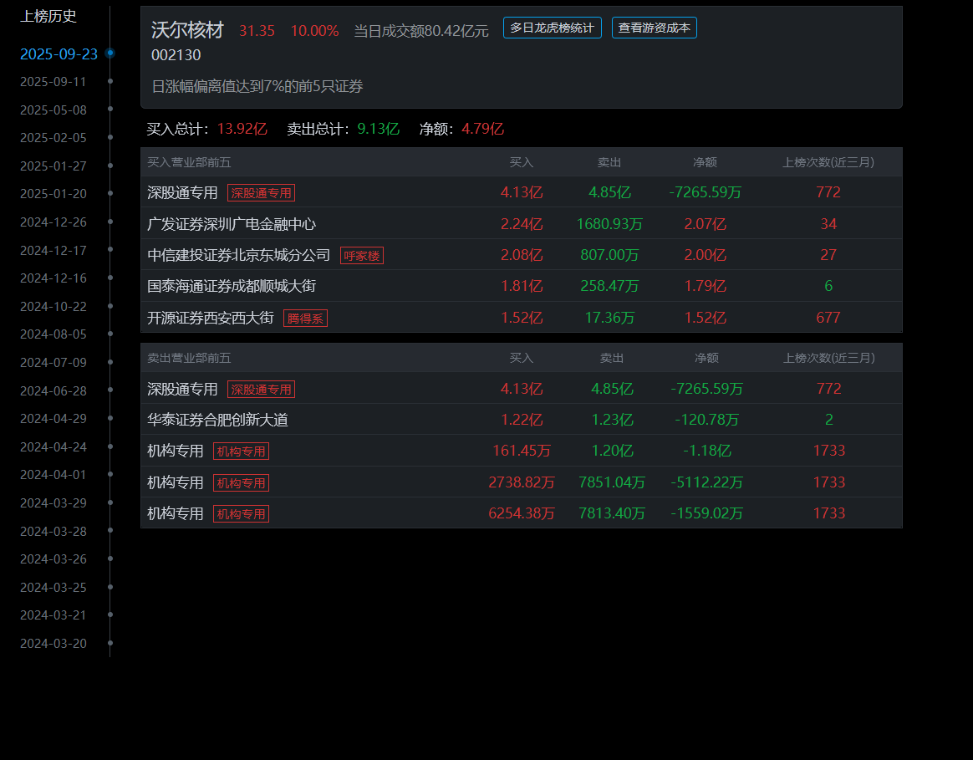Click 机构专用 tag in 161.45万 row
Viewport: 973px width, 760px height.
241,451
